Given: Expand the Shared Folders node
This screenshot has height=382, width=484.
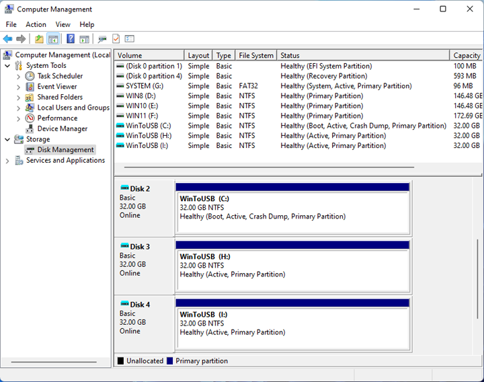Looking at the screenshot, I should click(x=19, y=98).
